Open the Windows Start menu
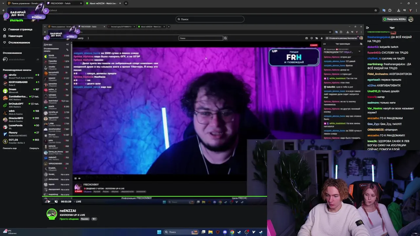Viewport: 420px width, 236px height. click(x=159, y=232)
